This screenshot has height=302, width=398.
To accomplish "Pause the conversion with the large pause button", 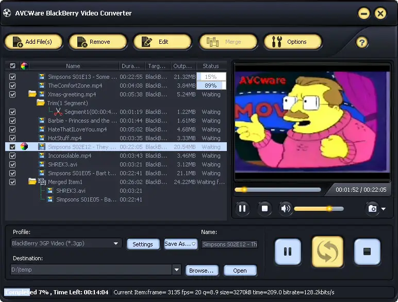I will [288, 251].
